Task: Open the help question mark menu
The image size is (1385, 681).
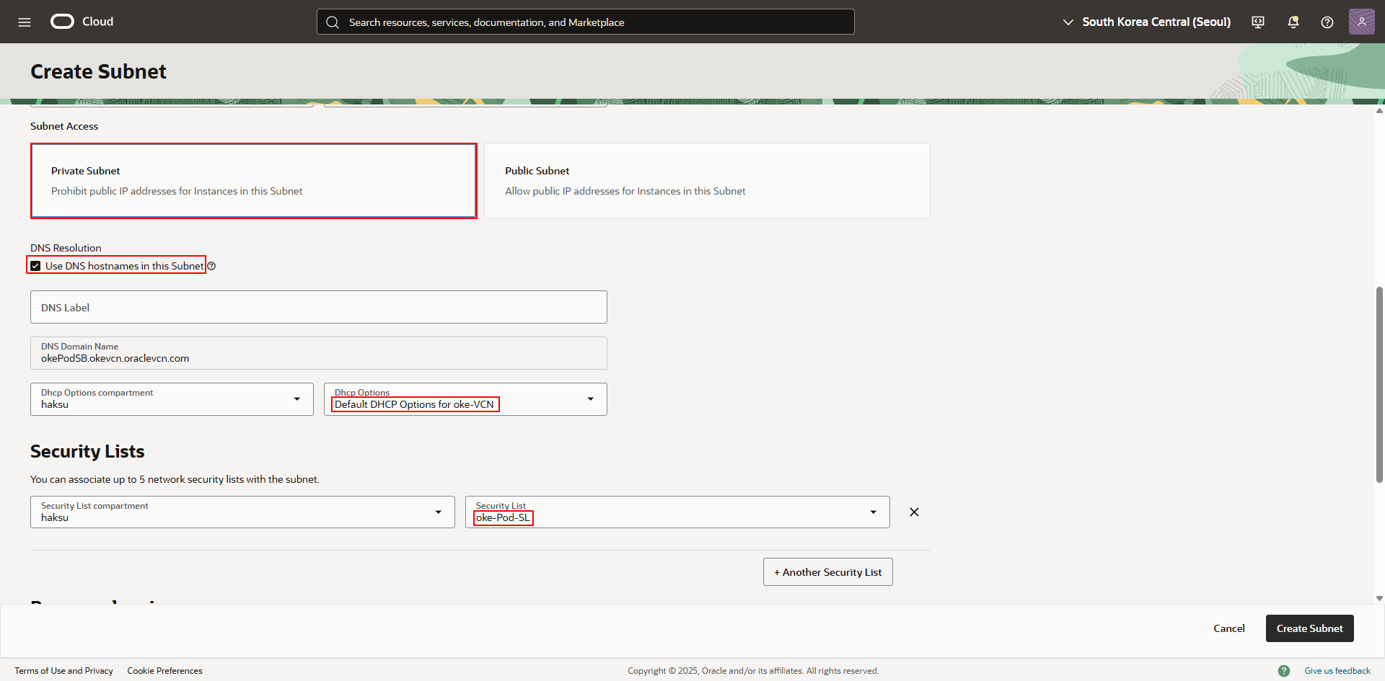Action: click(x=1327, y=22)
